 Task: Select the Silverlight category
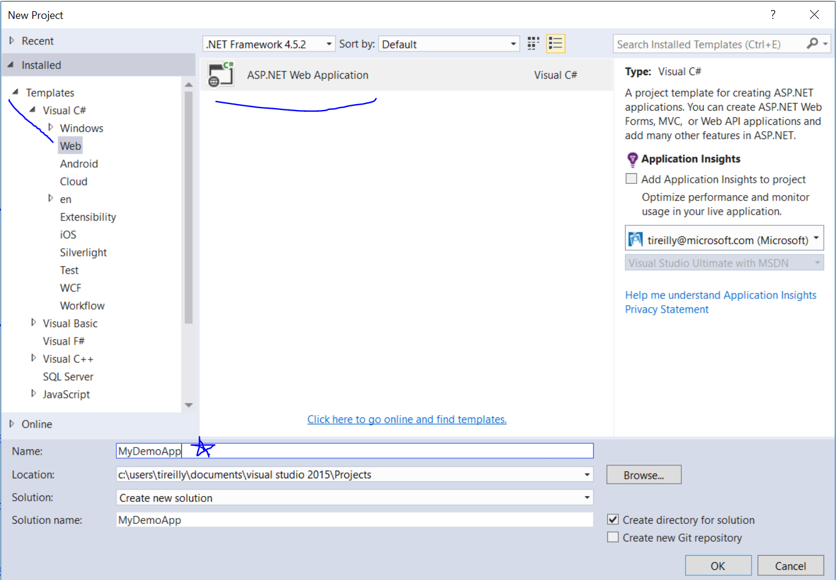(x=83, y=252)
